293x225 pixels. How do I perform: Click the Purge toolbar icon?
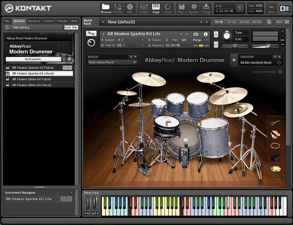206,9
